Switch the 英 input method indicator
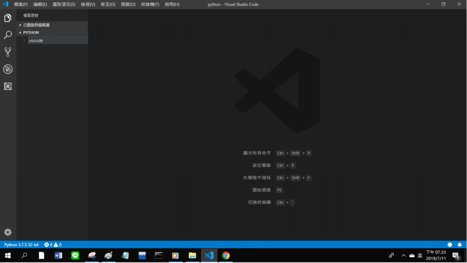 [420, 256]
